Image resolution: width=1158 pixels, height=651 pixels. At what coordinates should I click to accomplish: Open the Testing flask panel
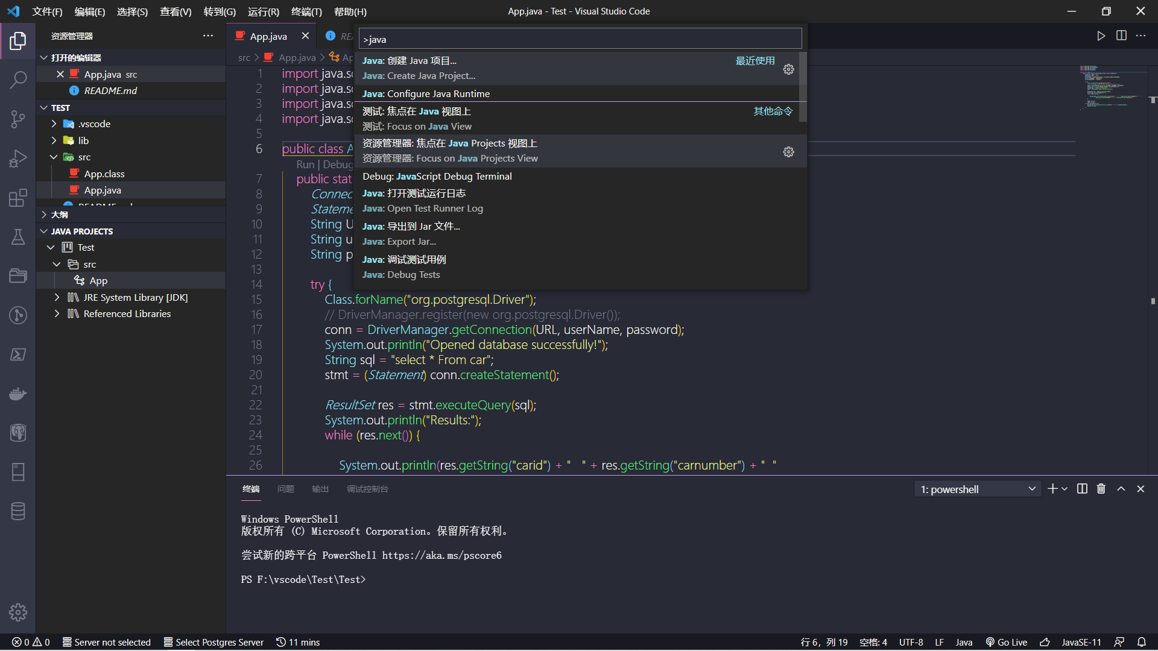tap(18, 237)
